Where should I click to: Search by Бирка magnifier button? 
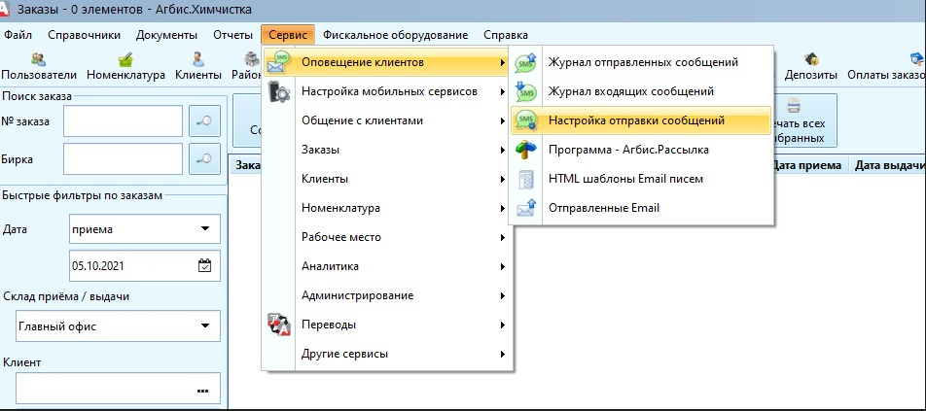[x=204, y=158]
